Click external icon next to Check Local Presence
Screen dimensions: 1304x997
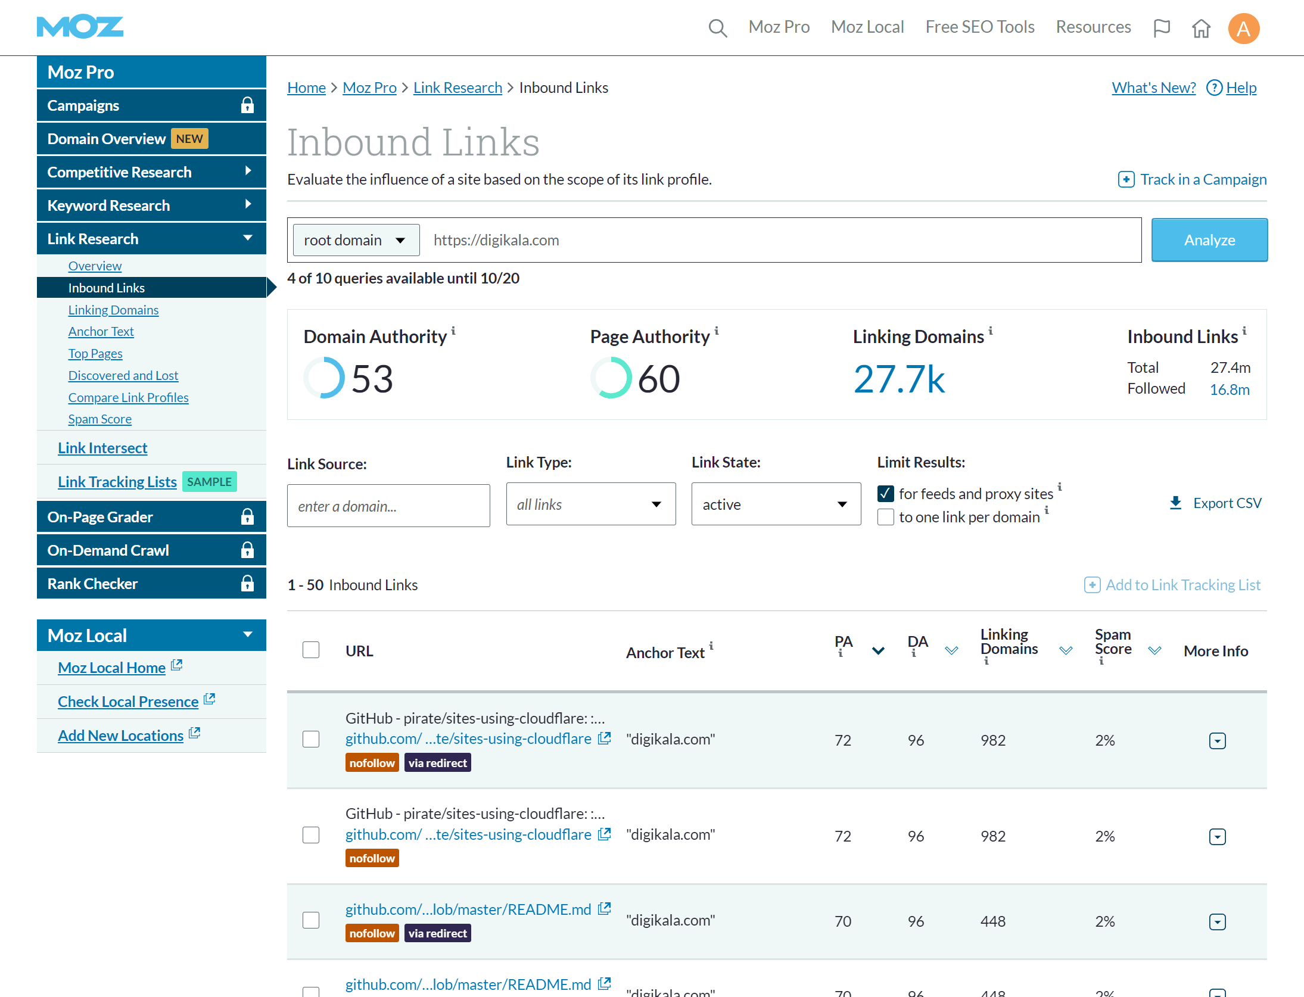[209, 699]
